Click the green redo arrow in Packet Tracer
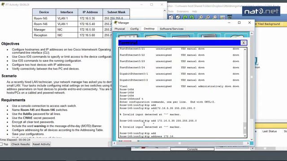This screenshot has height=161, width=287. [191, 17]
